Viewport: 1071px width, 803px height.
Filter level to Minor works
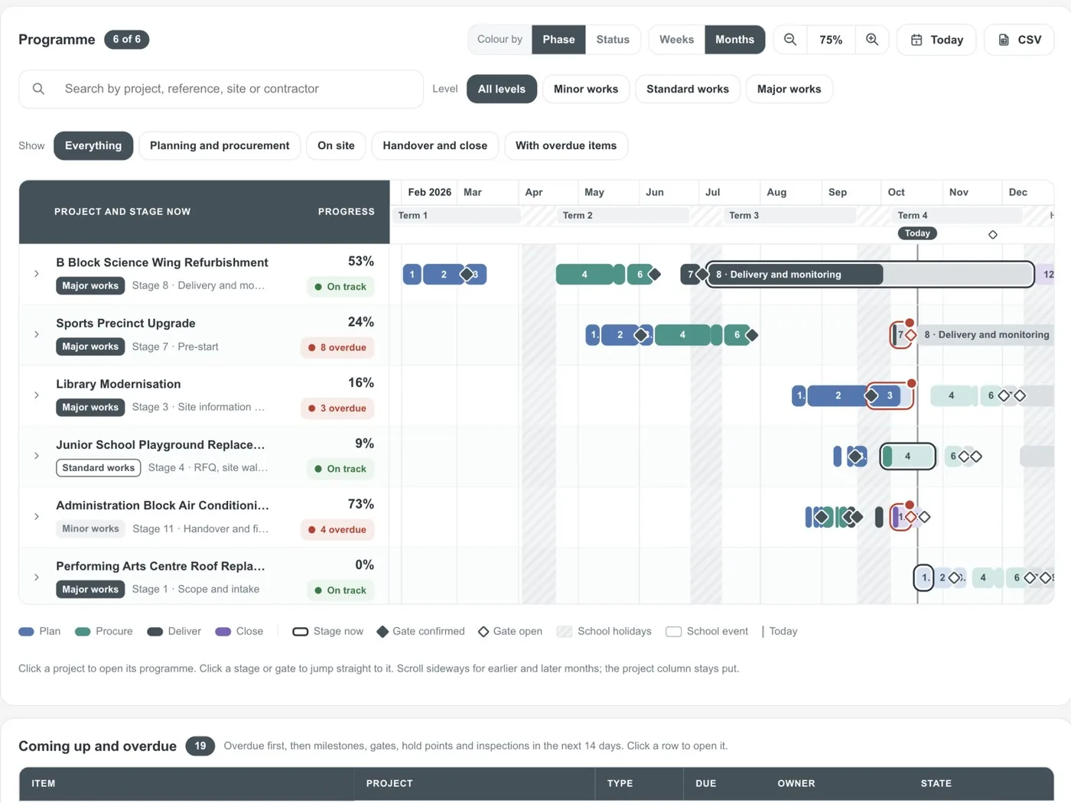coord(586,89)
